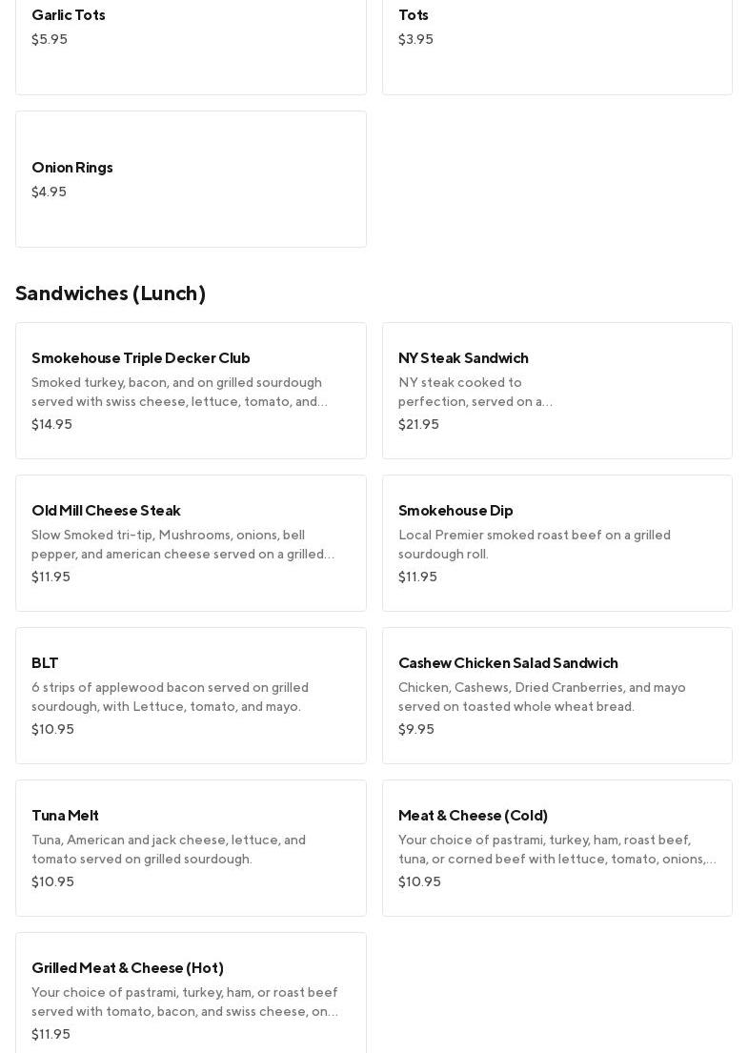Select the BLT sandwich title
748x1053 pixels.
point(45,663)
